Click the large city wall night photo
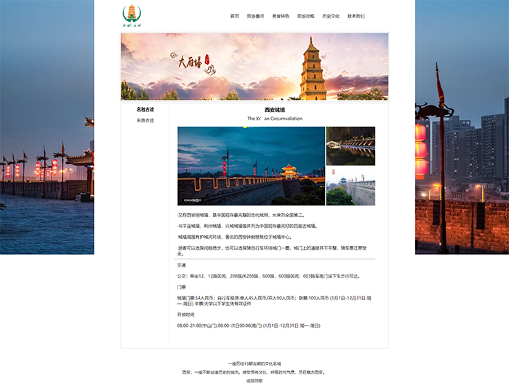 [251, 166]
